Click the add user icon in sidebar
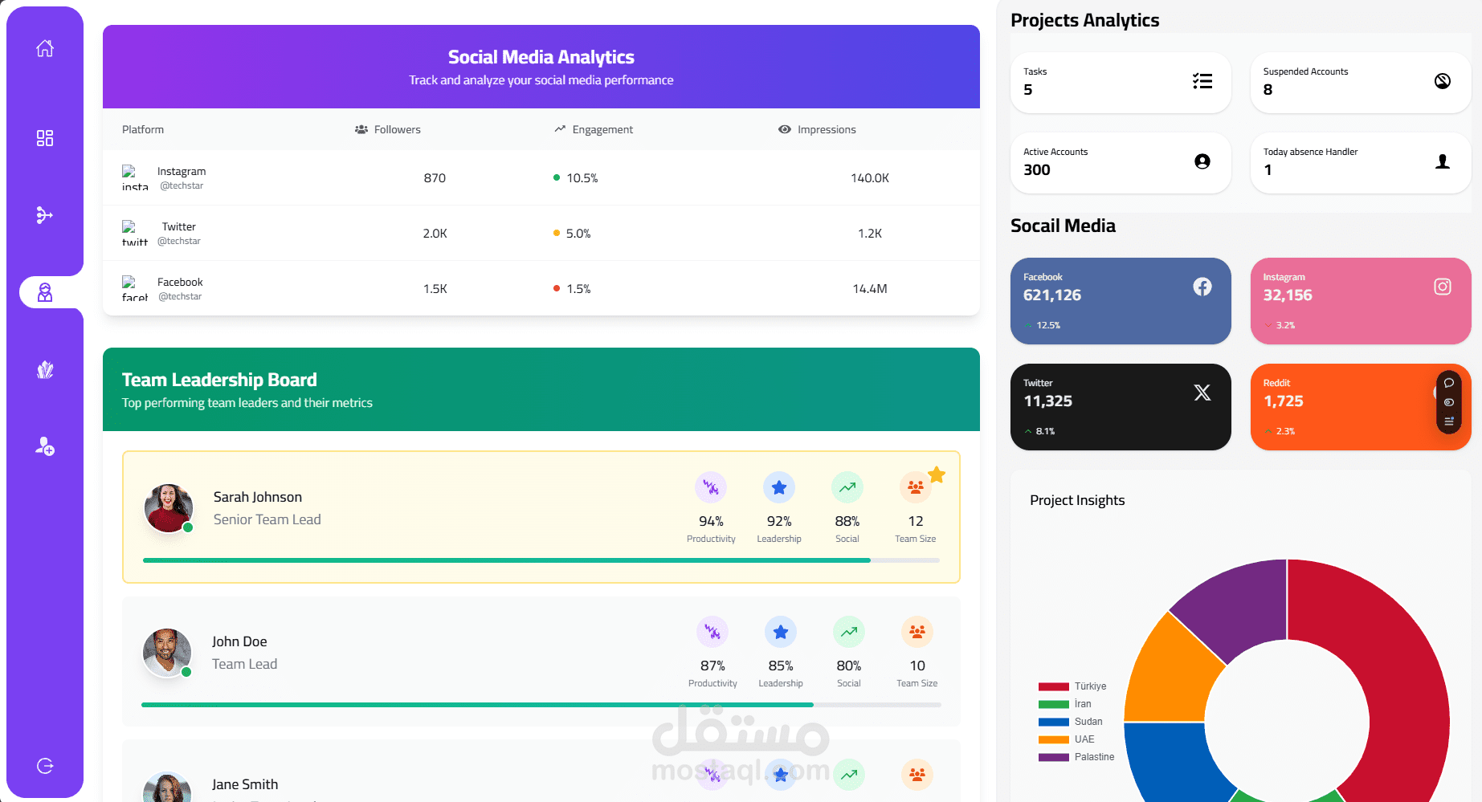The image size is (1482, 802). (x=45, y=446)
